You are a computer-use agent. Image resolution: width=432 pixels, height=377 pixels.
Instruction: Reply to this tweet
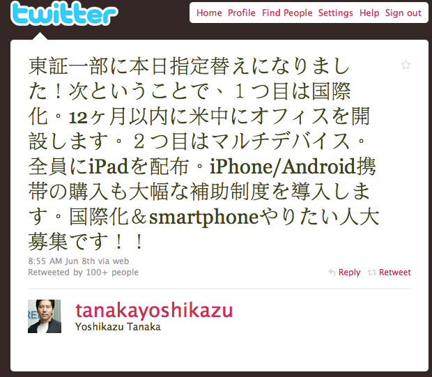[x=349, y=272]
